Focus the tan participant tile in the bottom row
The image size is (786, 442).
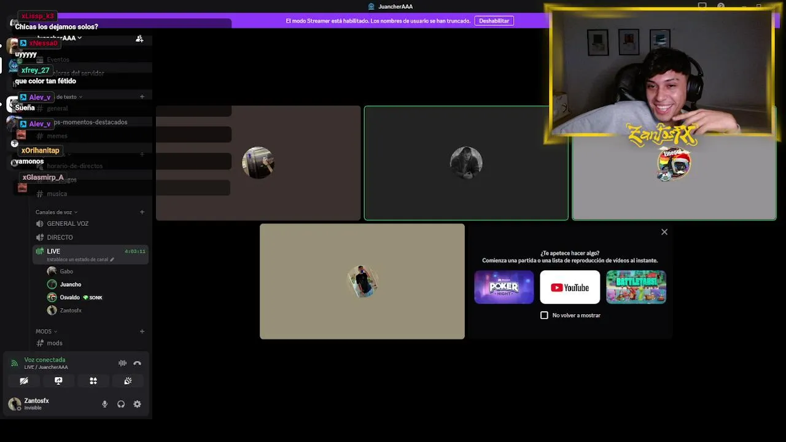pyautogui.click(x=362, y=281)
